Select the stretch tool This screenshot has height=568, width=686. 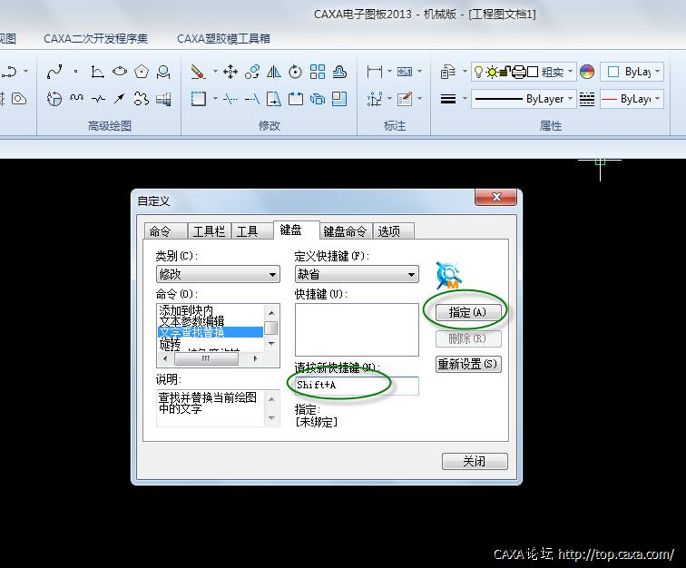click(x=274, y=99)
